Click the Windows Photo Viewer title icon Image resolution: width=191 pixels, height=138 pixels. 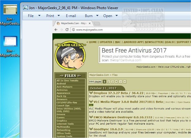[25, 8]
